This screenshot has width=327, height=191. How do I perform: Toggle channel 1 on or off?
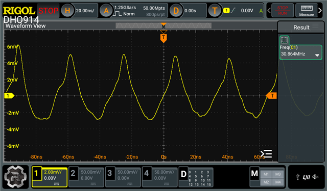click(36, 173)
